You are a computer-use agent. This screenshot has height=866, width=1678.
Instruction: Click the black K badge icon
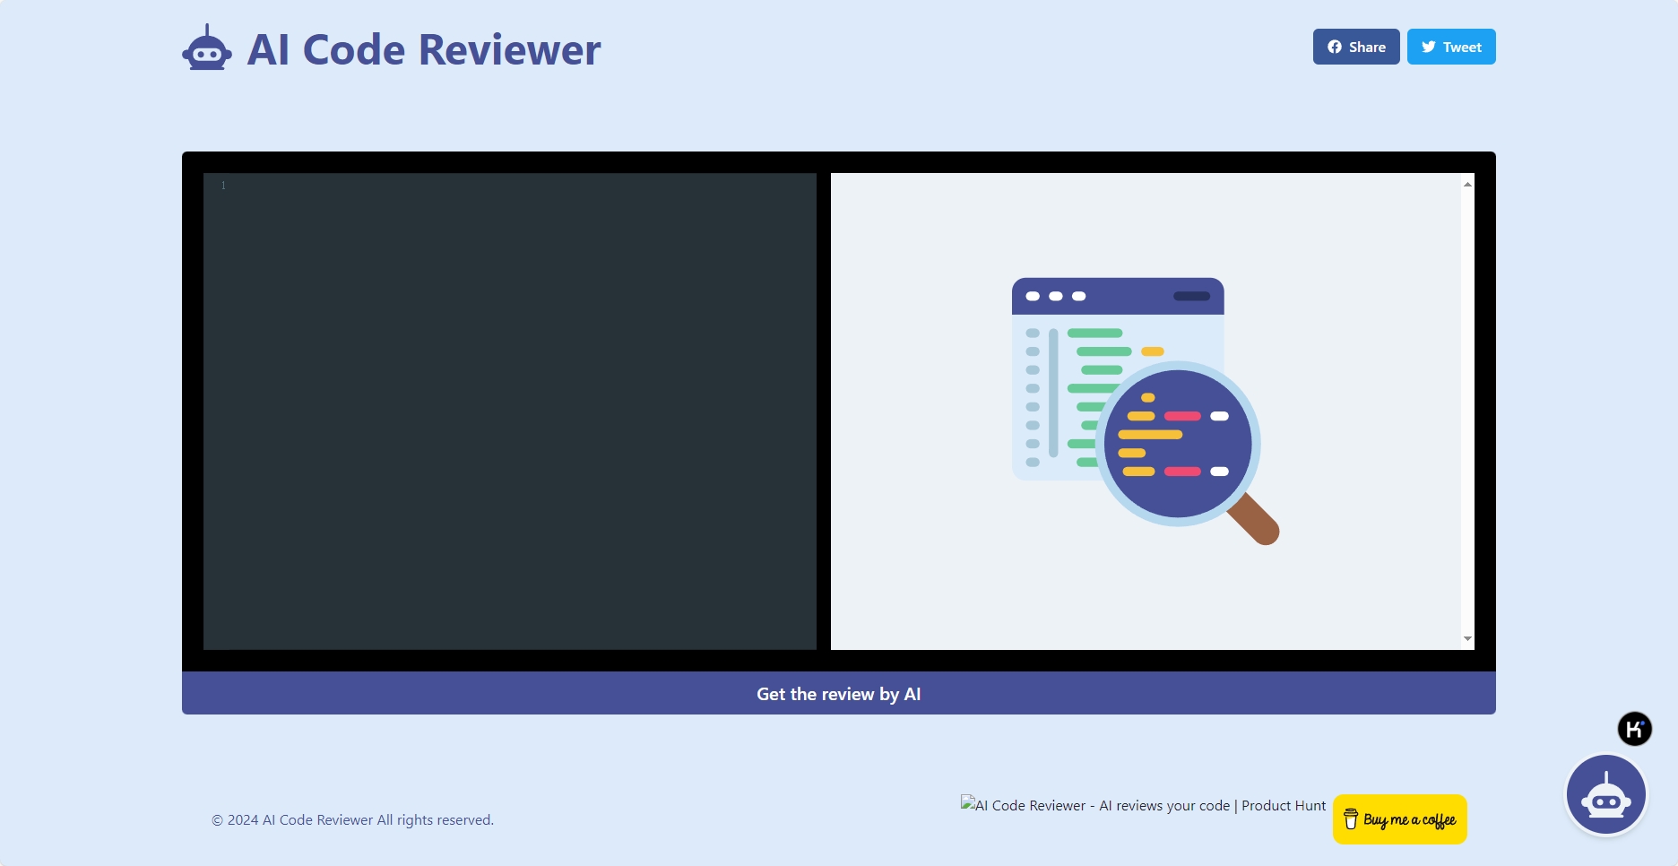[1634, 729]
